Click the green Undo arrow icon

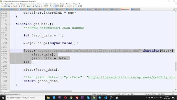(28, 6)
